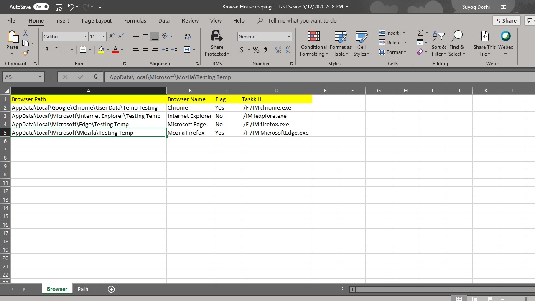Open the Formulas ribbon tab
This screenshot has width=535, height=301.
(135, 20)
